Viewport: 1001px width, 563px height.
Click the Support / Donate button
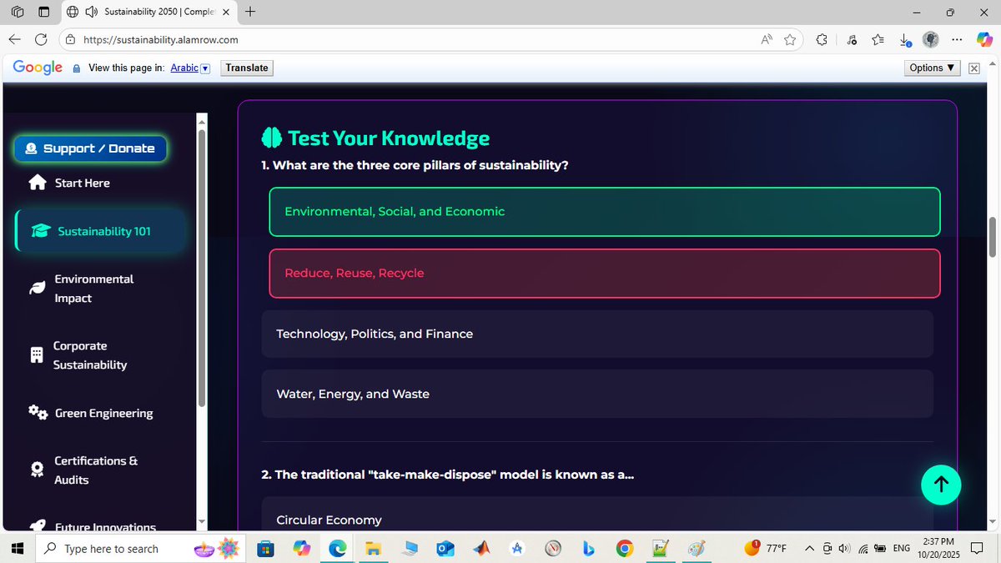(90, 148)
